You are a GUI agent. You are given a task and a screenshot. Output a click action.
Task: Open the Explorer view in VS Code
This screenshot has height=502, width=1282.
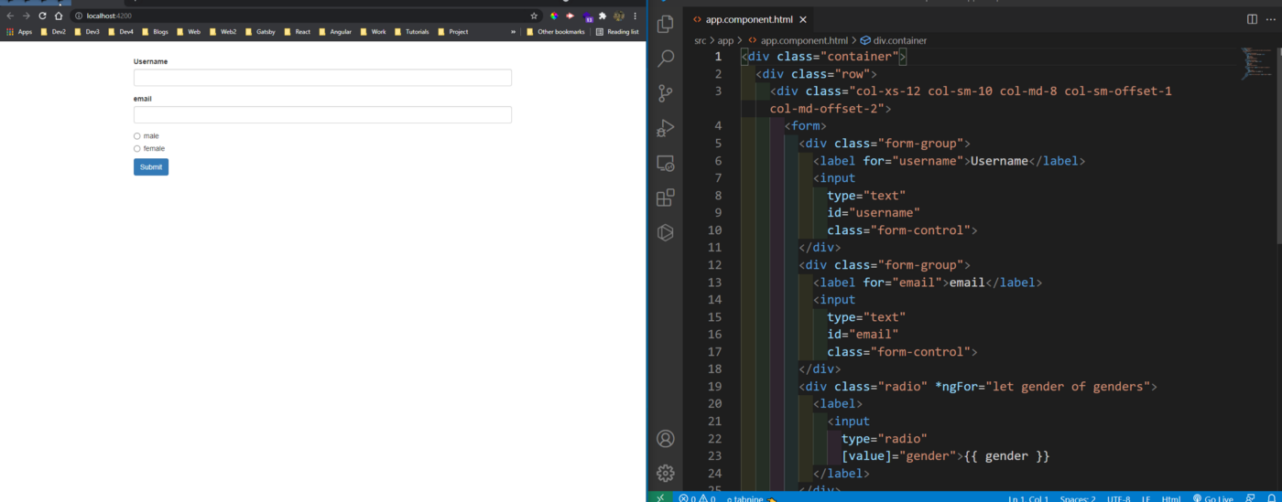click(666, 24)
